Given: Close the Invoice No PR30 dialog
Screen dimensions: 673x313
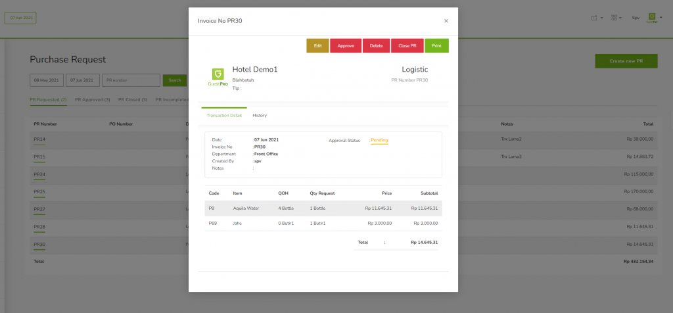Looking at the screenshot, I should pyautogui.click(x=446, y=20).
